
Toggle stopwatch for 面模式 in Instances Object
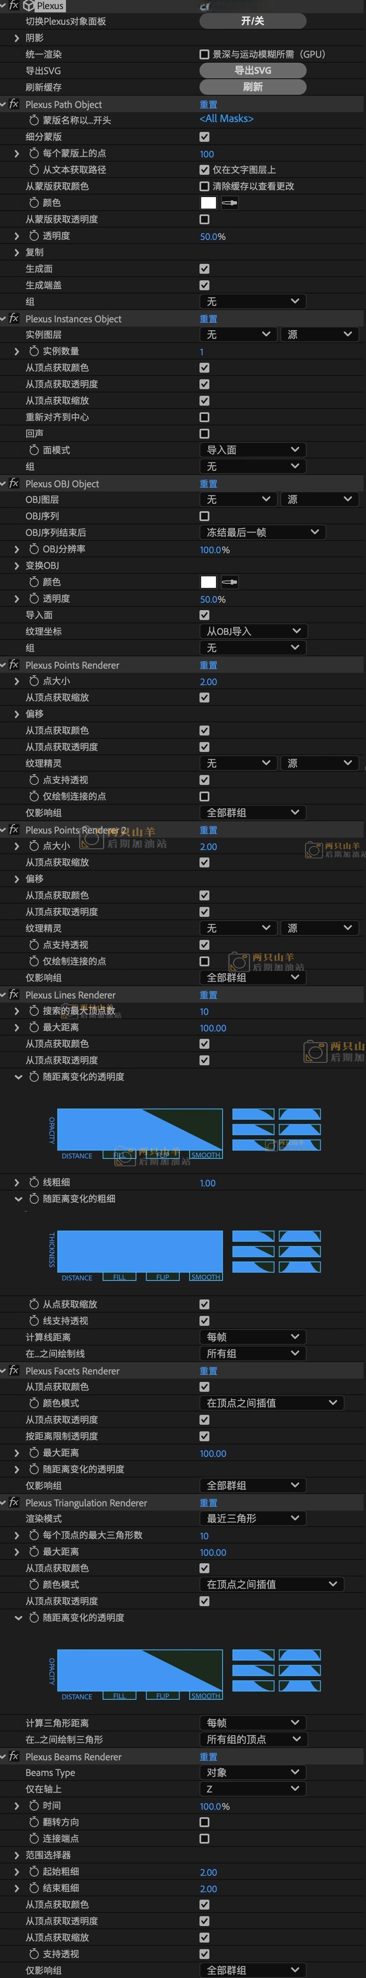click(x=34, y=450)
